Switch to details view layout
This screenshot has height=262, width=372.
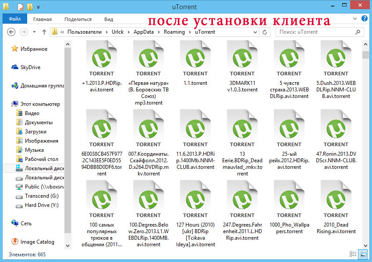(353, 255)
